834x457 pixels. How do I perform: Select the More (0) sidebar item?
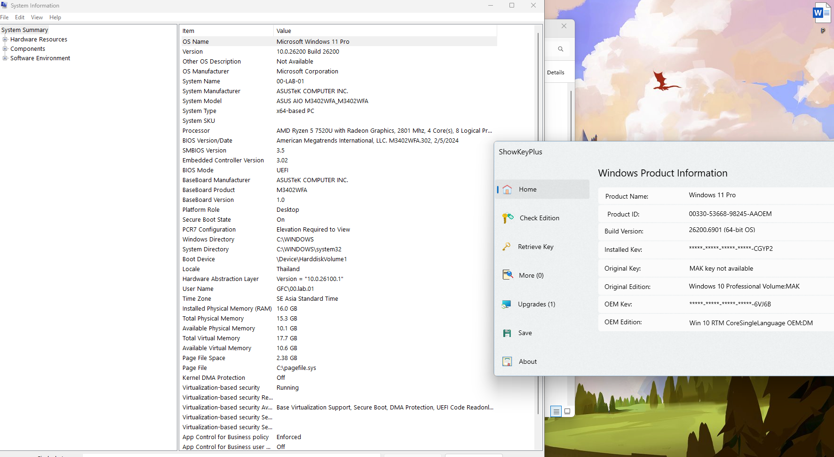531,275
